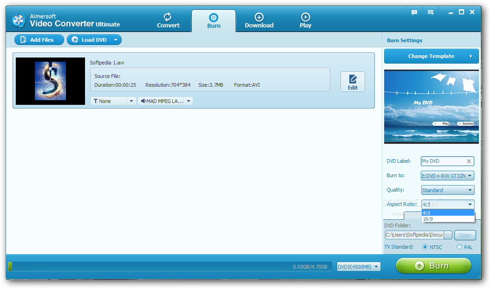Viewport: 491px width, 289px height.
Task: Click the browse ellipsis button for DVD Folder
Action: tap(448, 235)
